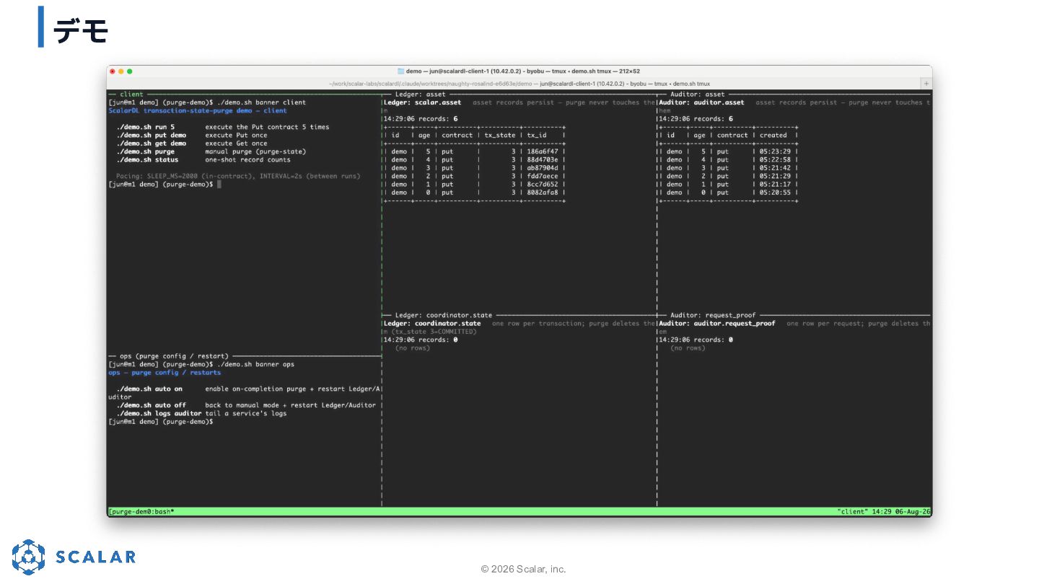Click the 'Auditor: auditor.asset' heading
1039x584 pixels.
702,102
